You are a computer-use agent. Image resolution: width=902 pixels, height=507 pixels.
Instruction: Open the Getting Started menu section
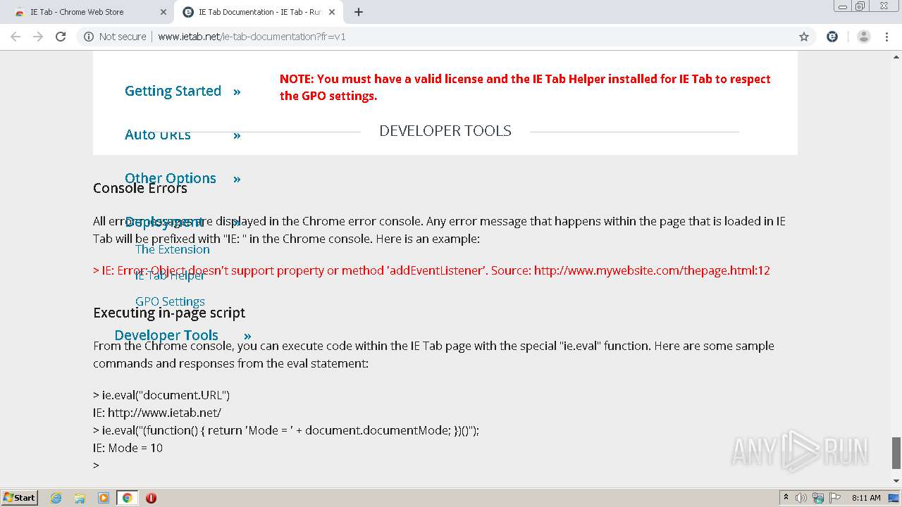pos(173,91)
